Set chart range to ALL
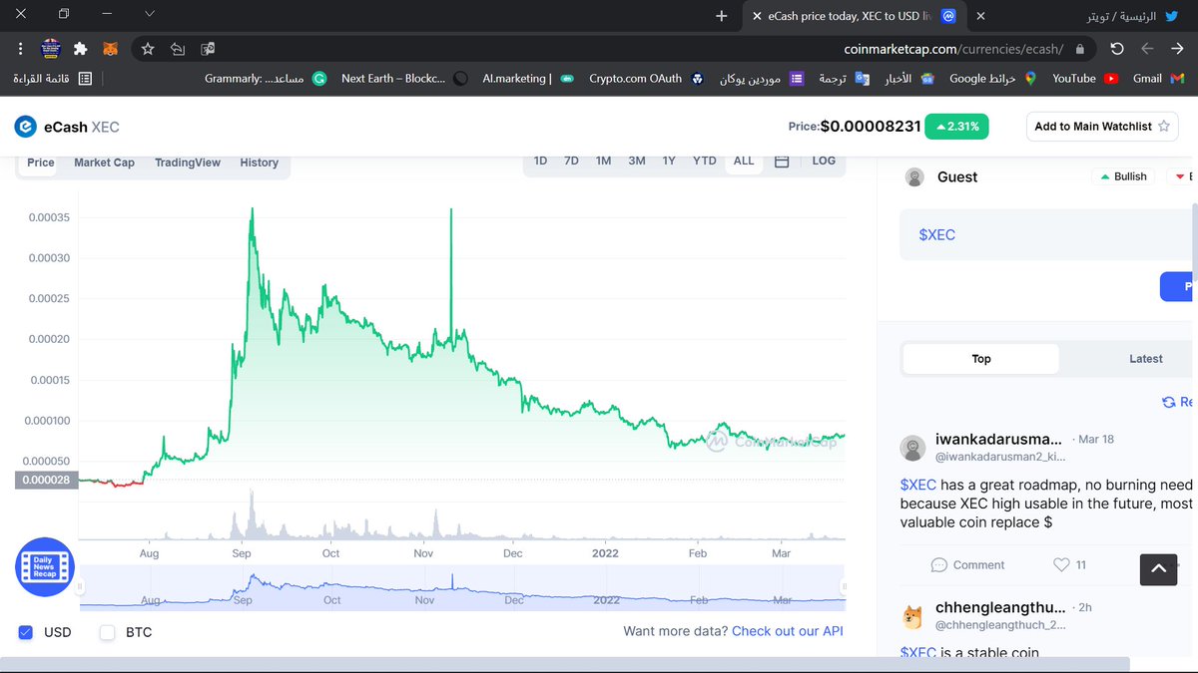The height and width of the screenshot is (673, 1198). (x=744, y=161)
